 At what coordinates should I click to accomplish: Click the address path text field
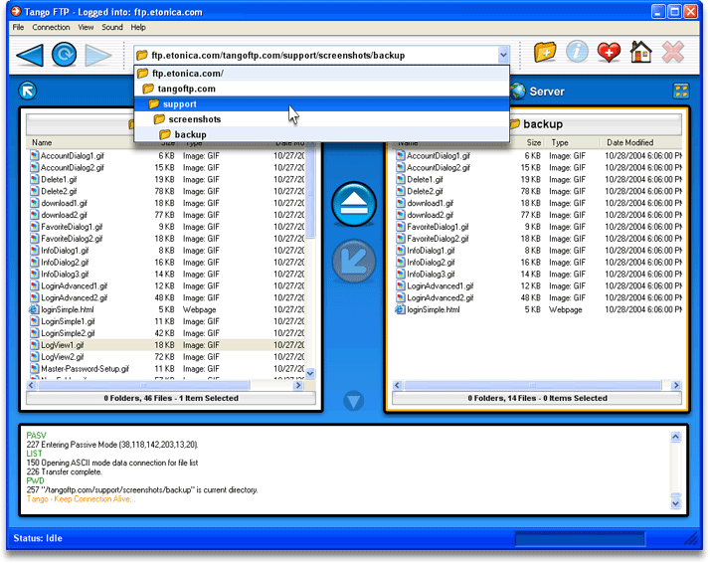click(x=321, y=56)
